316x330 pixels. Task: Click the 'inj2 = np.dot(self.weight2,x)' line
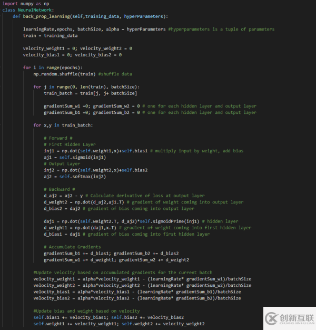click(x=96, y=170)
